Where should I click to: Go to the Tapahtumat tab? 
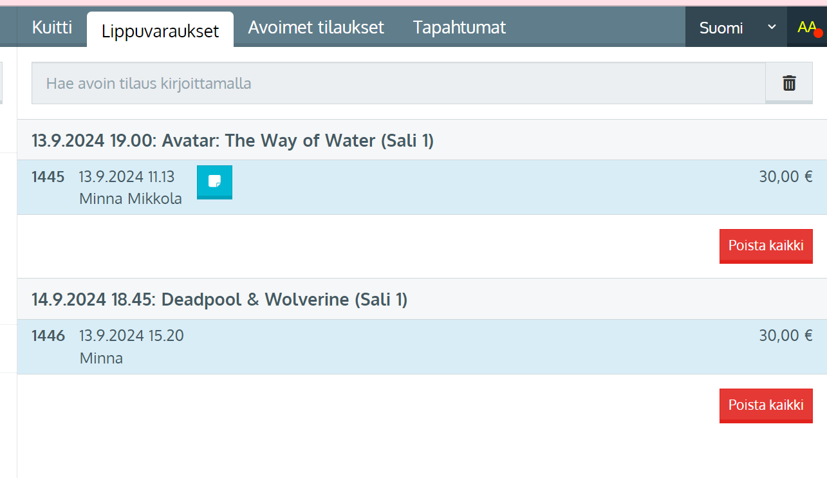point(460,27)
